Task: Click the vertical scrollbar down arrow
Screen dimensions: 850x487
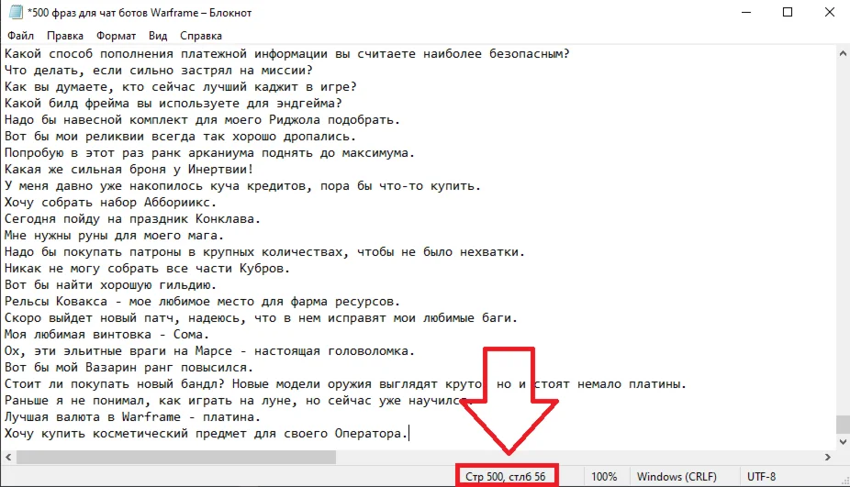Action: 843,442
